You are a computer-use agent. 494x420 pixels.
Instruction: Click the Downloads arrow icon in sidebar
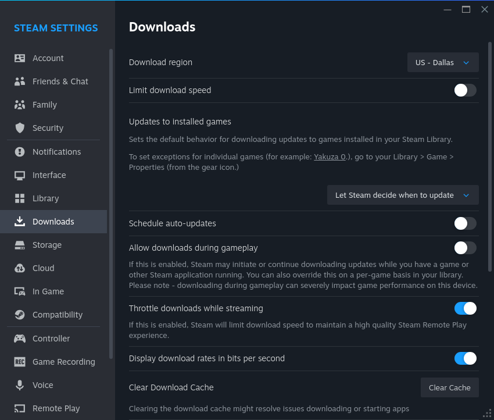pyautogui.click(x=20, y=222)
